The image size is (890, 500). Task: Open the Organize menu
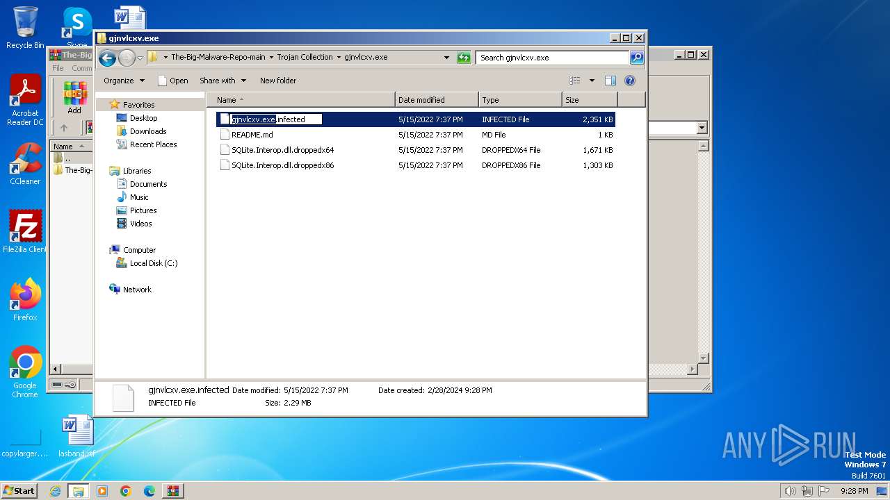tap(124, 81)
